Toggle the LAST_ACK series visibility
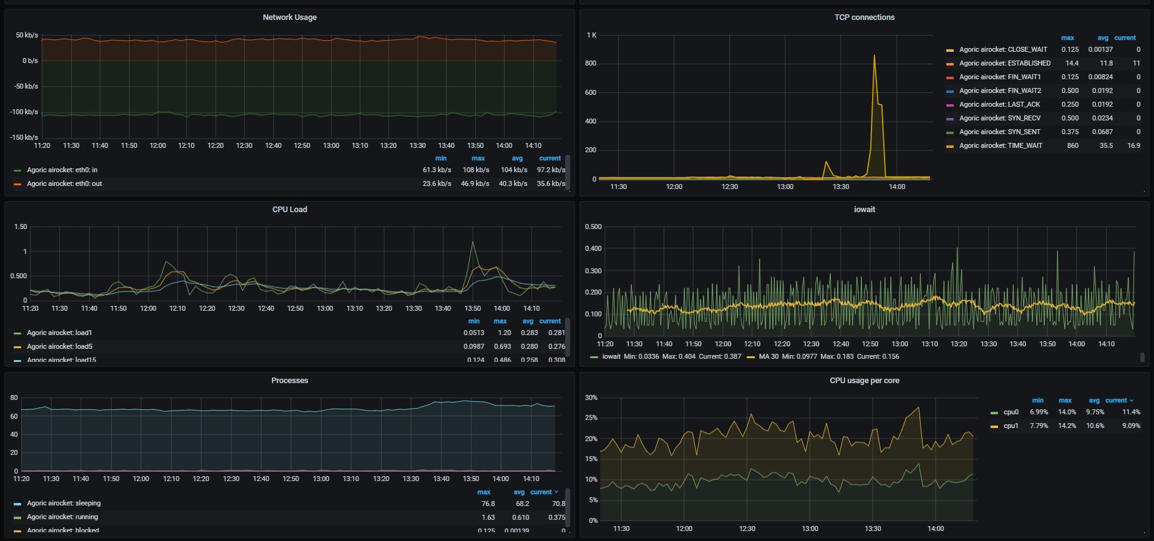This screenshot has width=1154, height=541. point(1000,104)
